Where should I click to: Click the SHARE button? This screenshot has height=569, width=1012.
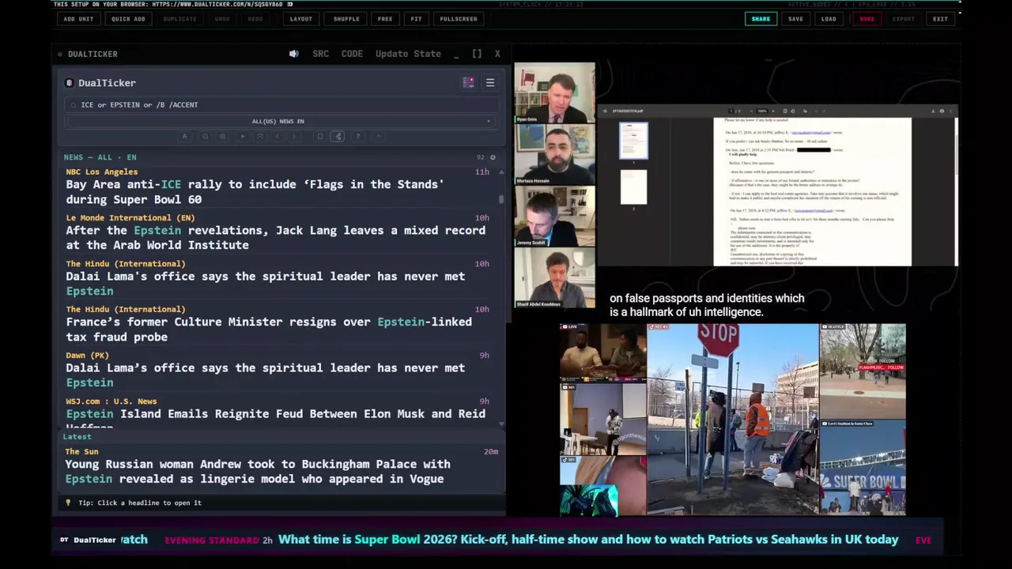point(761,19)
